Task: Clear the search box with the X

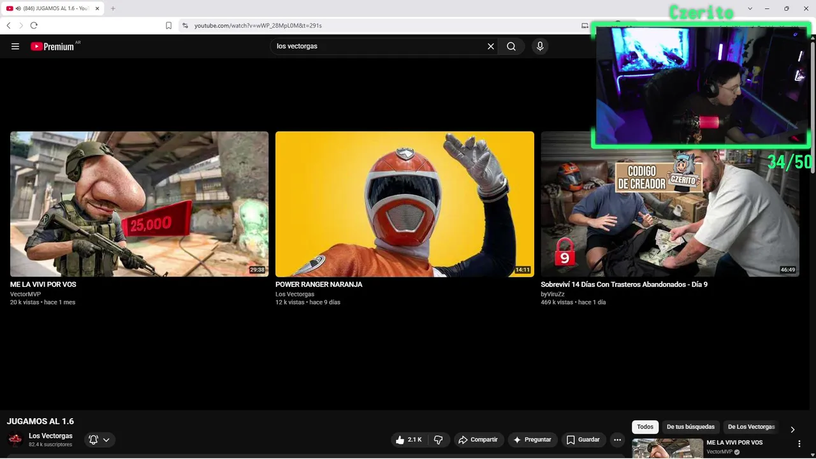Action: click(491, 46)
